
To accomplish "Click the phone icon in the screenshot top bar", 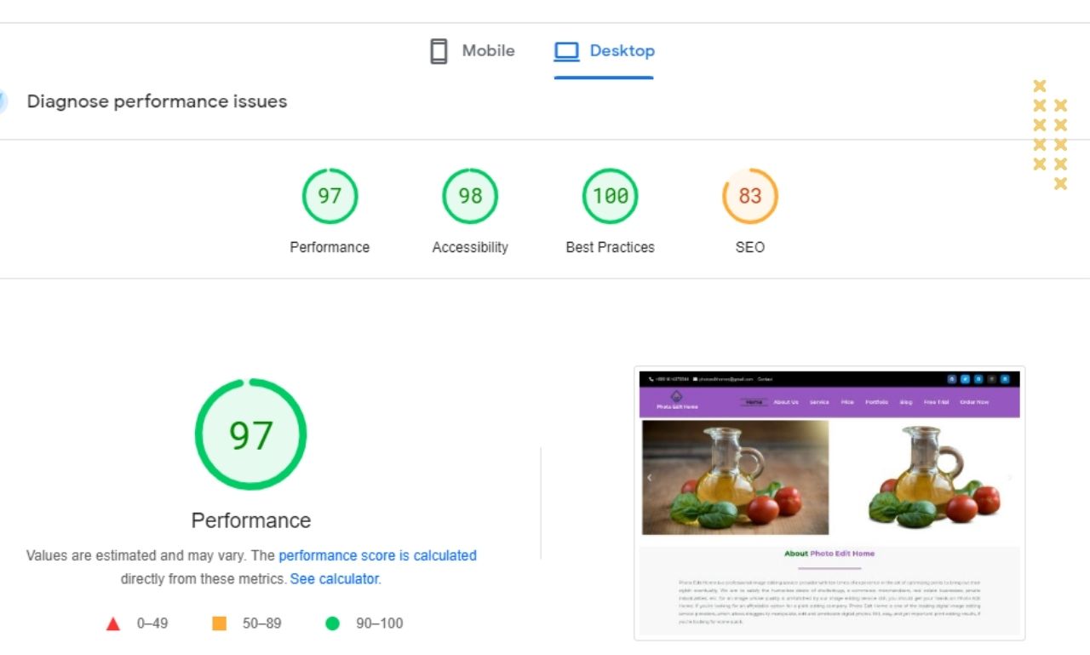I will click(649, 379).
